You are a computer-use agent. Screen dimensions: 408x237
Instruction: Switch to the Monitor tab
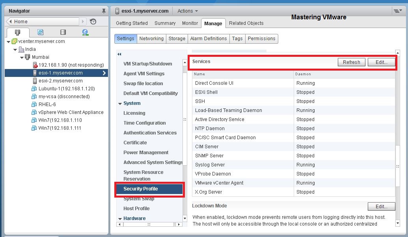click(x=190, y=23)
